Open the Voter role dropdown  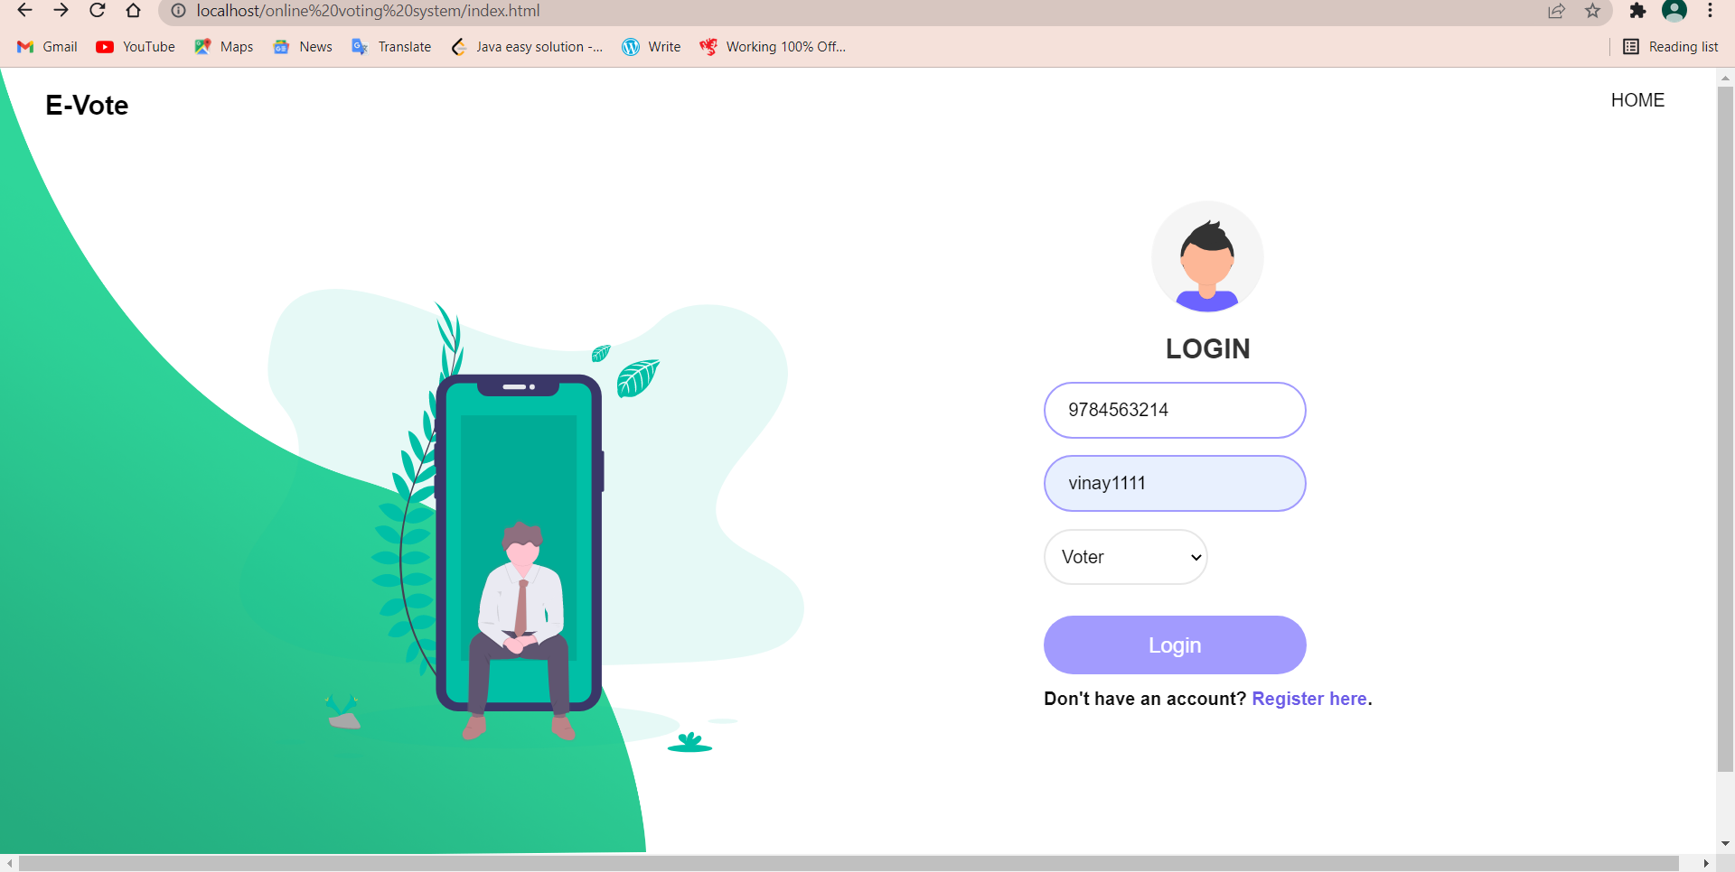(x=1125, y=557)
